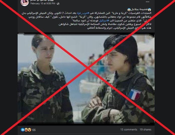The height and width of the screenshot is (135, 175).
Task: Click the shocked emoji after فضيحة بجلاجل
Action: (x=129, y=9)
